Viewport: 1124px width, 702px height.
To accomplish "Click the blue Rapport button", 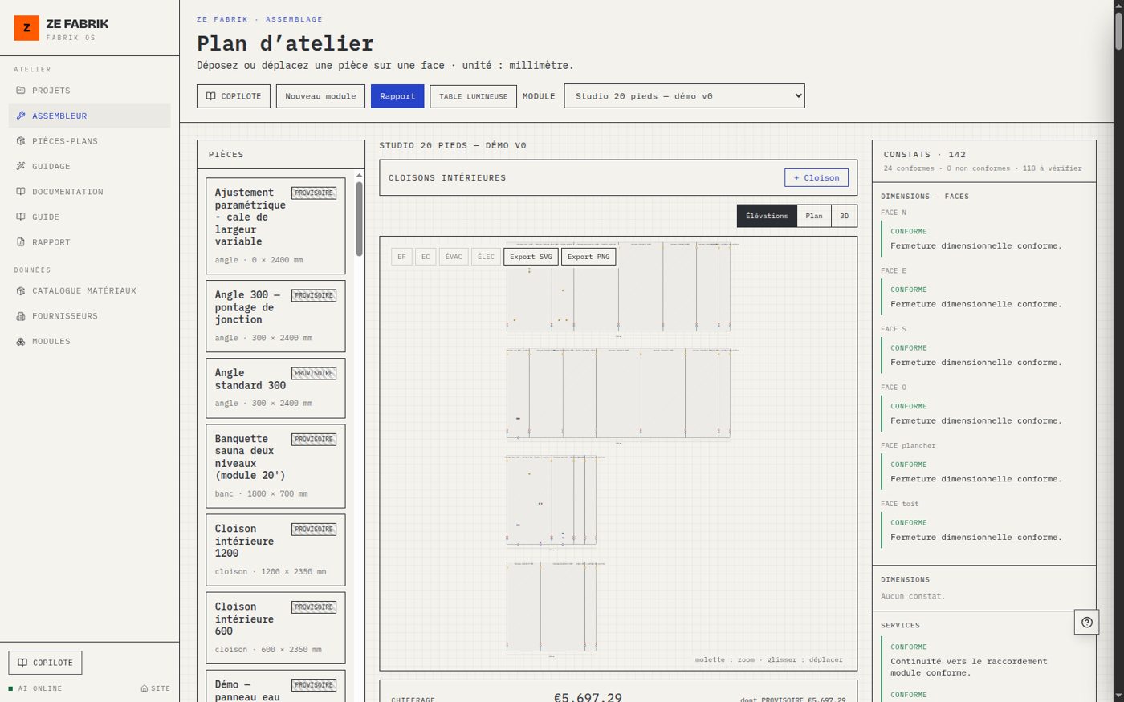I will 397,96.
